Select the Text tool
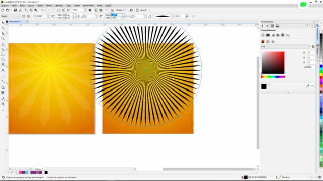Screen dimensions: 323x181 tap(3, 70)
